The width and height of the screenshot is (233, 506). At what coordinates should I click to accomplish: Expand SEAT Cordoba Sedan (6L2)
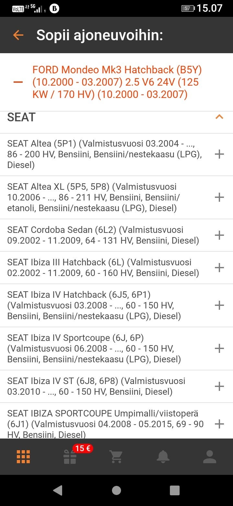pos(219,235)
